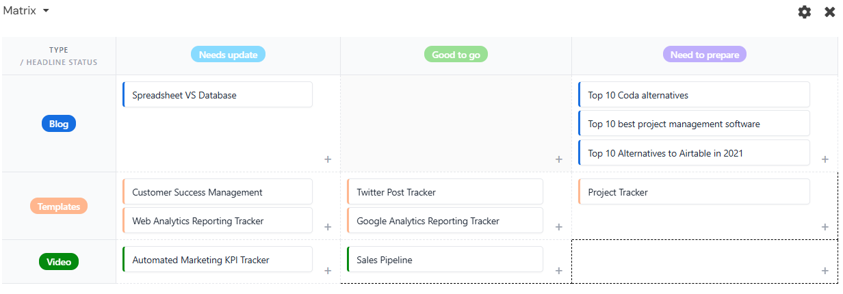Open Top 10 Coda alternatives card
Viewport: 843px width, 294px height.
[x=694, y=95]
